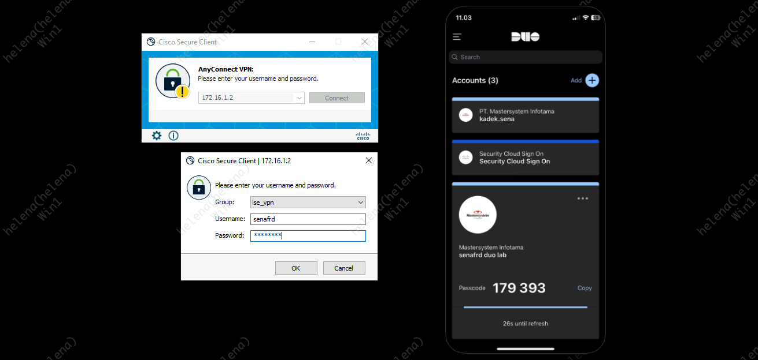Click the Cisco logo in client footer
The image size is (758, 360).
click(x=363, y=136)
